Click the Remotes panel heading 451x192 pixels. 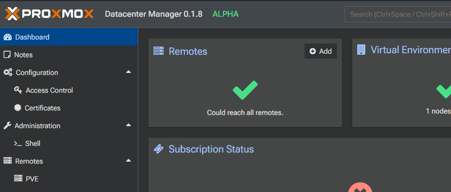click(x=188, y=51)
